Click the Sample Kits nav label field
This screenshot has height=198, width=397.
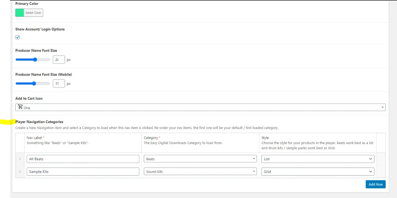pyautogui.click(x=83, y=172)
